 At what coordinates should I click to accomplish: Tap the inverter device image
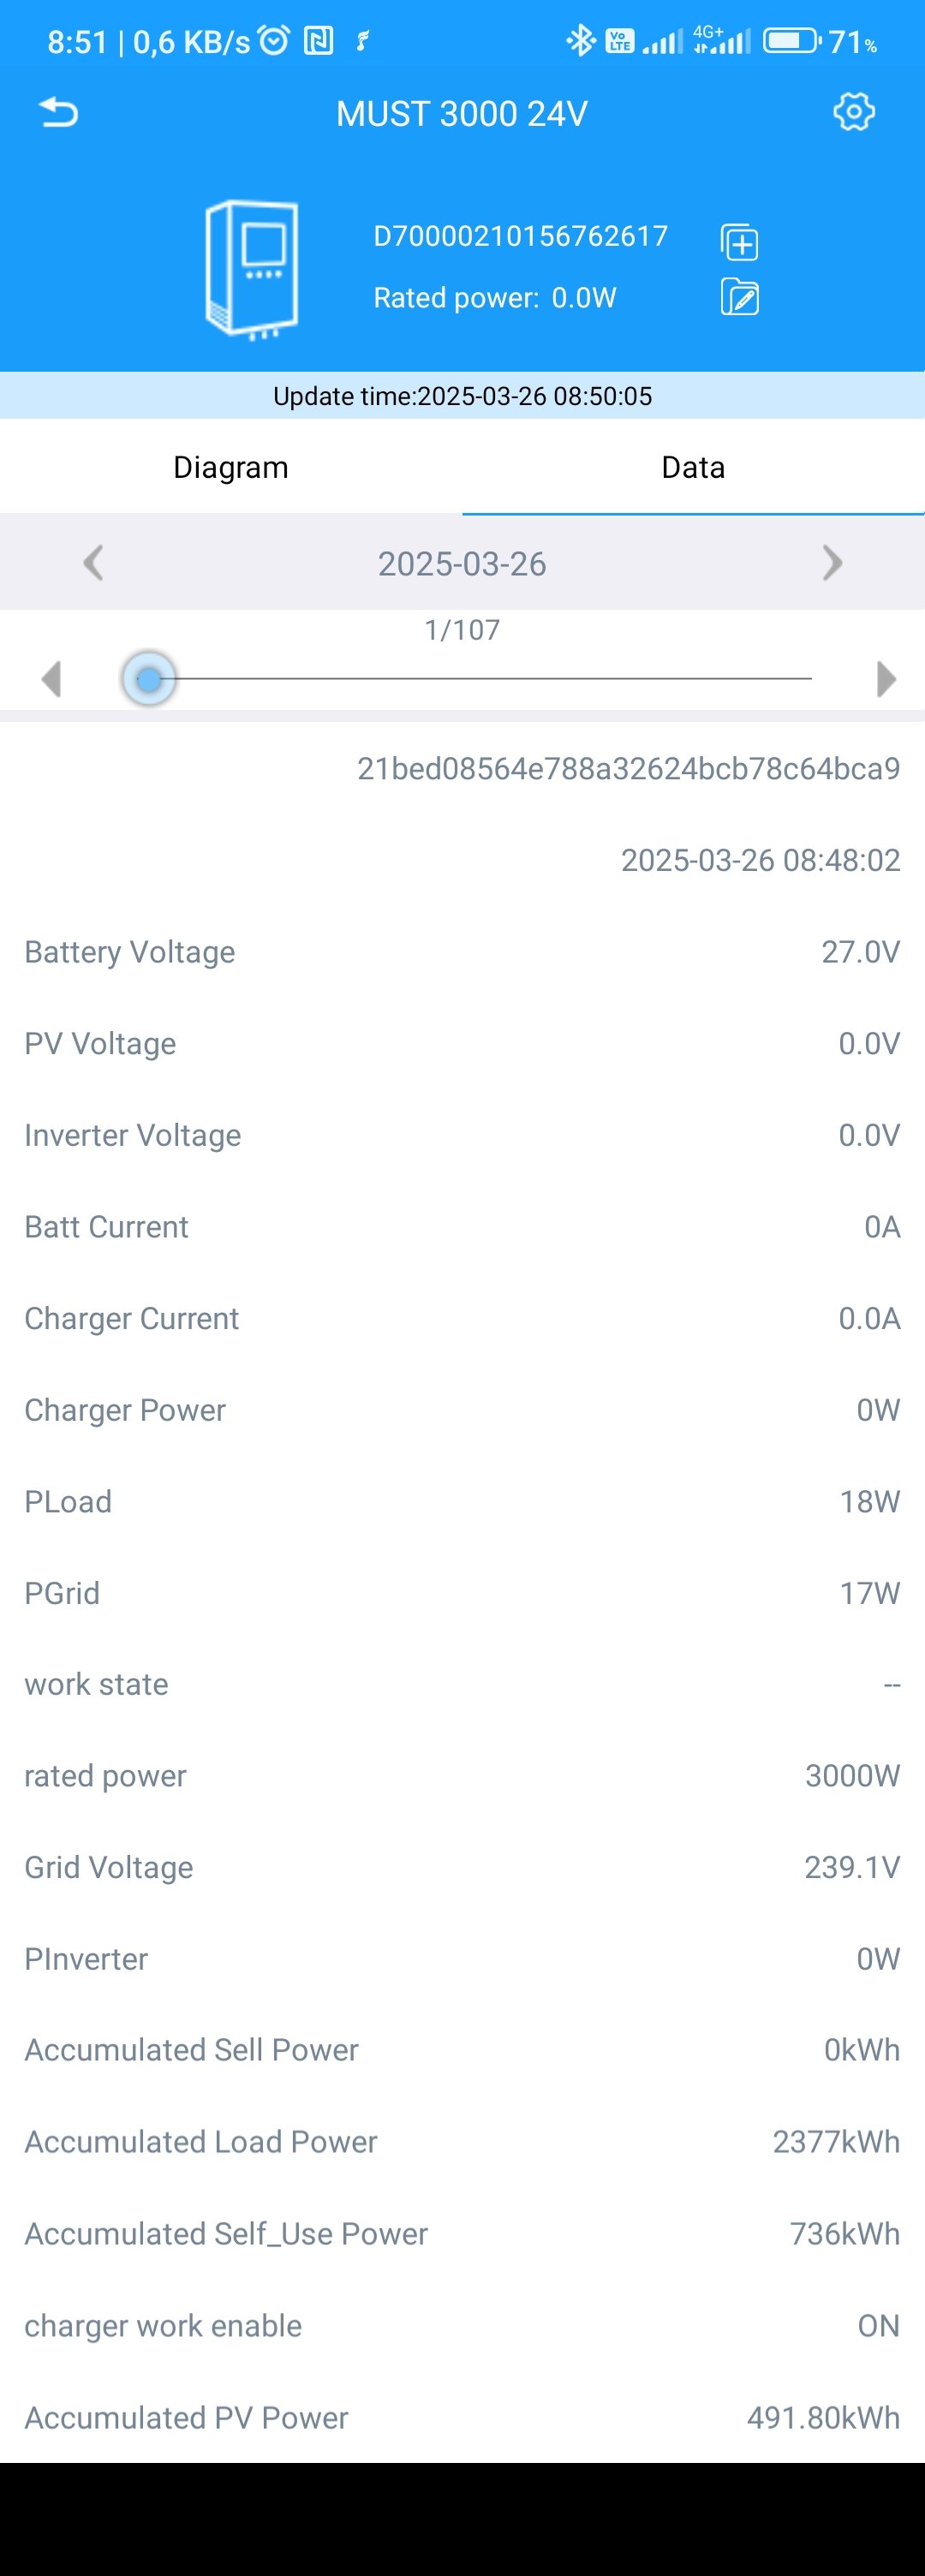pos(252,269)
